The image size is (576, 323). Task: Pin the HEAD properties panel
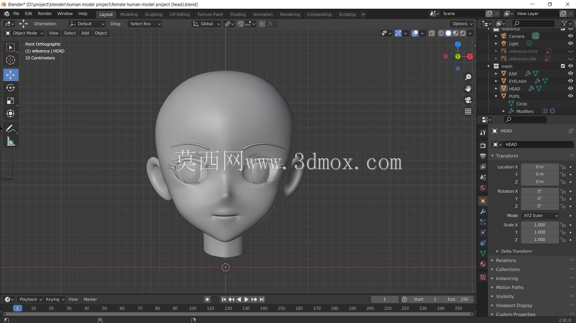coord(570,131)
